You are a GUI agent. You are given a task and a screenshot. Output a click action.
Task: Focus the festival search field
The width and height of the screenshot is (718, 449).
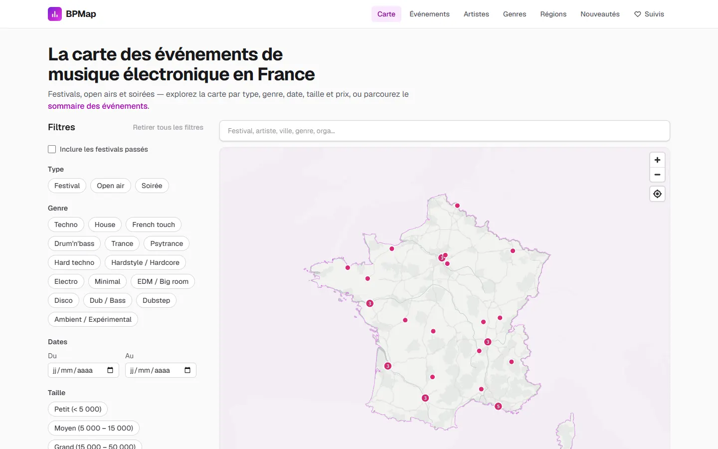[445, 131]
